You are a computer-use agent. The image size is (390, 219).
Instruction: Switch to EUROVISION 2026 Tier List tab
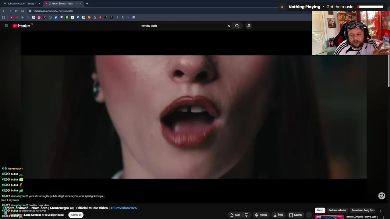click(21, 4)
